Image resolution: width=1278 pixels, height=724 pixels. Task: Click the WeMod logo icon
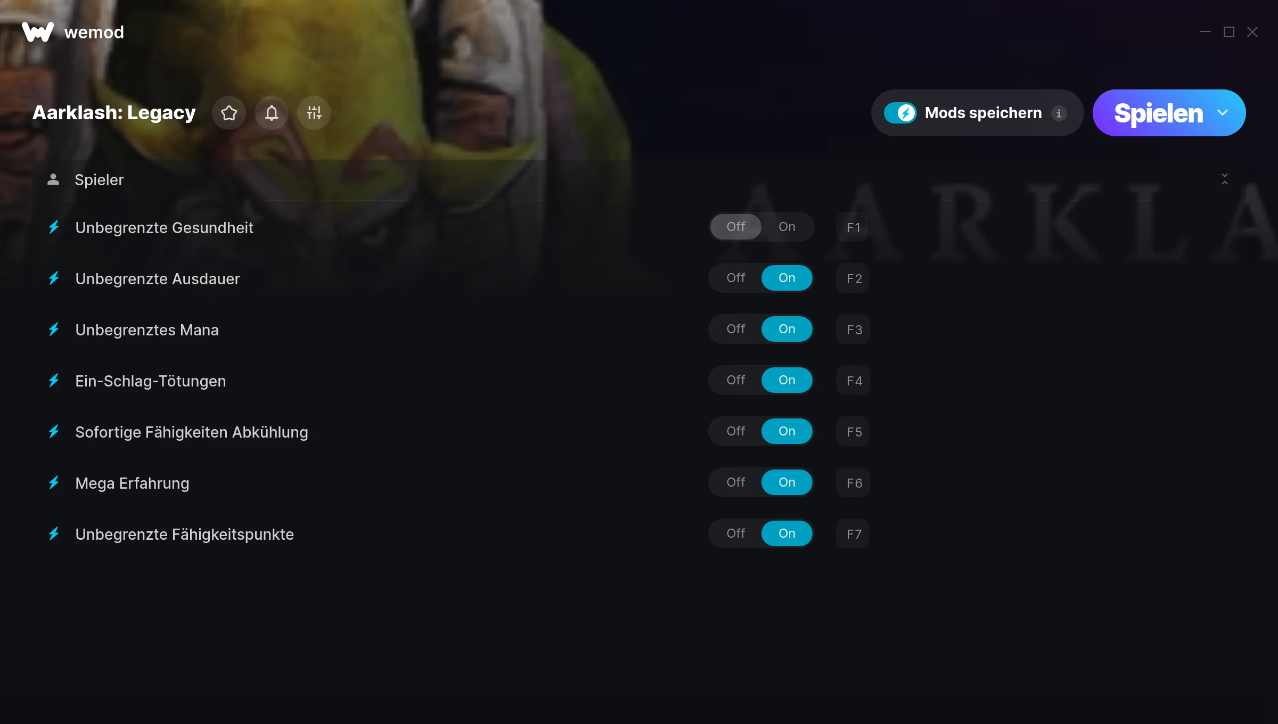(x=38, y=32)
